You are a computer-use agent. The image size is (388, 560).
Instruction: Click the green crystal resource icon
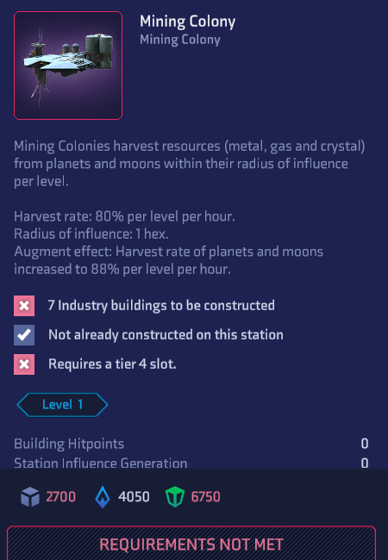(x=175, y=497)
